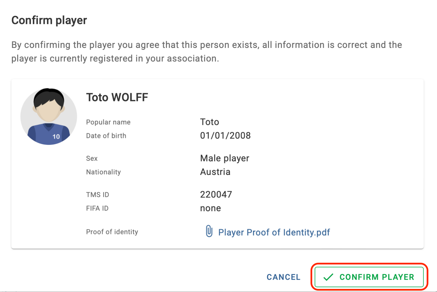Select the player name Toto WOLFF
437x292 pixels.
tap(117, 97)
